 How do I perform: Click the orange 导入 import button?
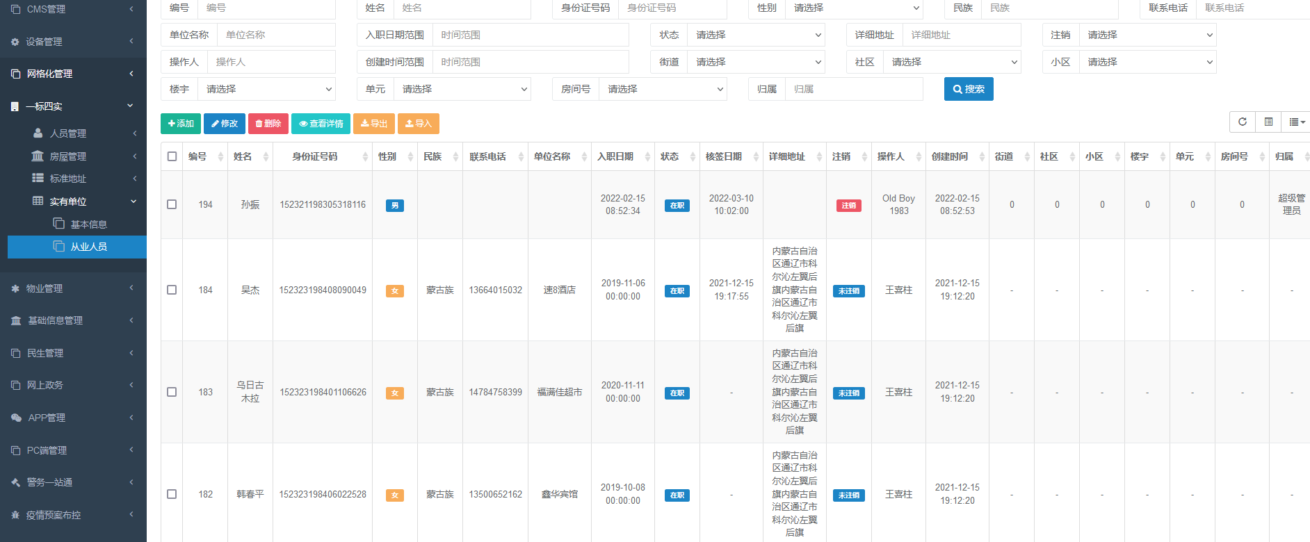[418, 124]
